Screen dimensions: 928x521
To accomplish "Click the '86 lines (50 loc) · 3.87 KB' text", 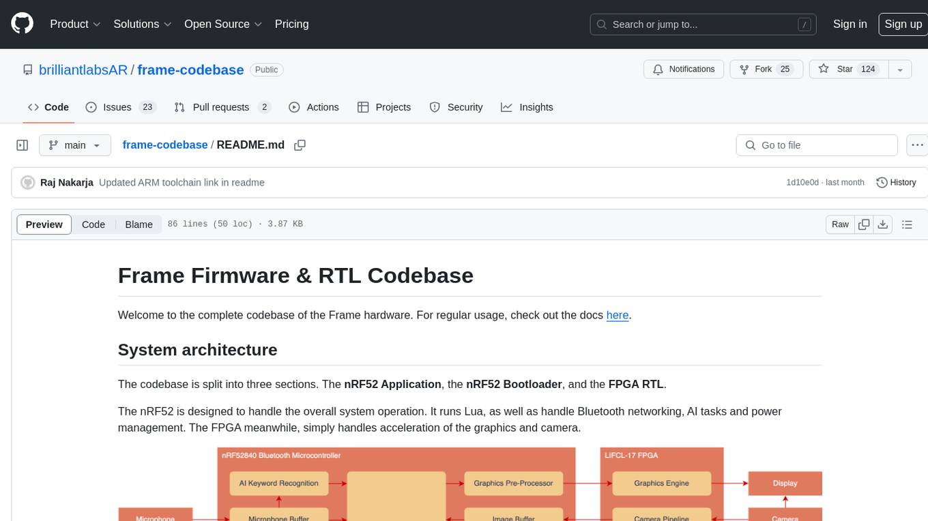I will click(235, 224).
